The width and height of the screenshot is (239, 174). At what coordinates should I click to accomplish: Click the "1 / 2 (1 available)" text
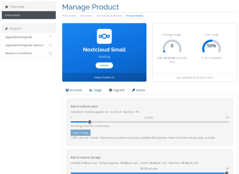212,58
